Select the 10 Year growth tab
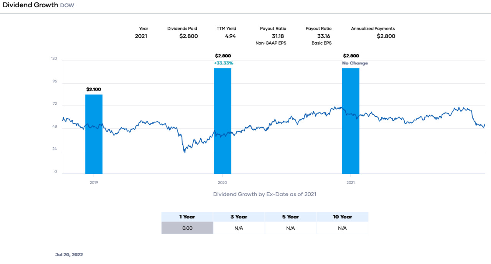The image size is (491, 264). 342,217
